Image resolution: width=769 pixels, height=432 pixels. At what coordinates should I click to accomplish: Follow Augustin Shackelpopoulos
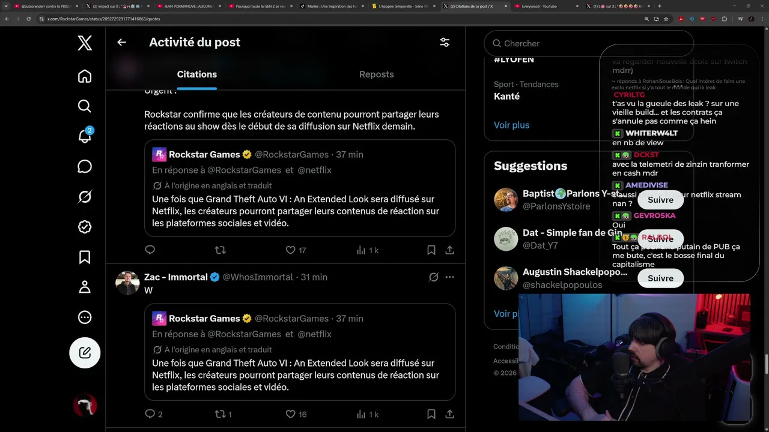(660, 278)
